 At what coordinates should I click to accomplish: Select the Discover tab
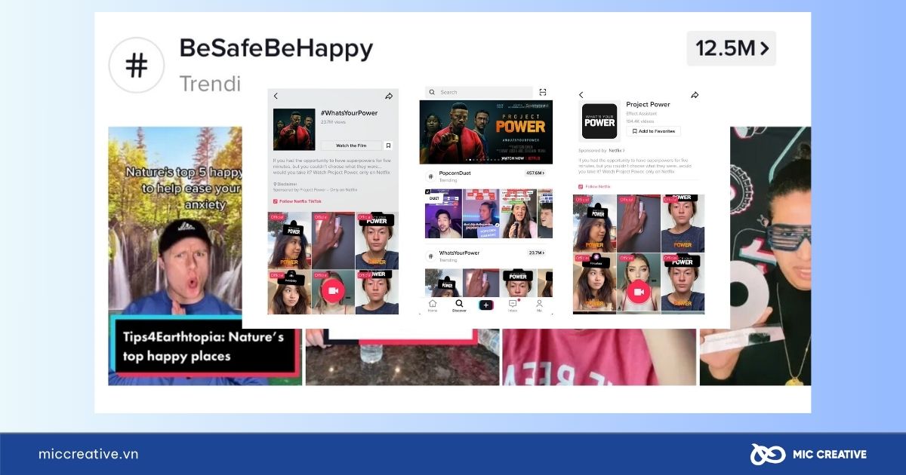point(459,305)
